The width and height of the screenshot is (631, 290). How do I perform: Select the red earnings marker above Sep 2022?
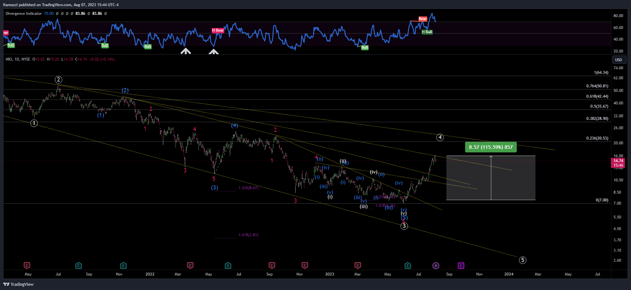(272, 266)
